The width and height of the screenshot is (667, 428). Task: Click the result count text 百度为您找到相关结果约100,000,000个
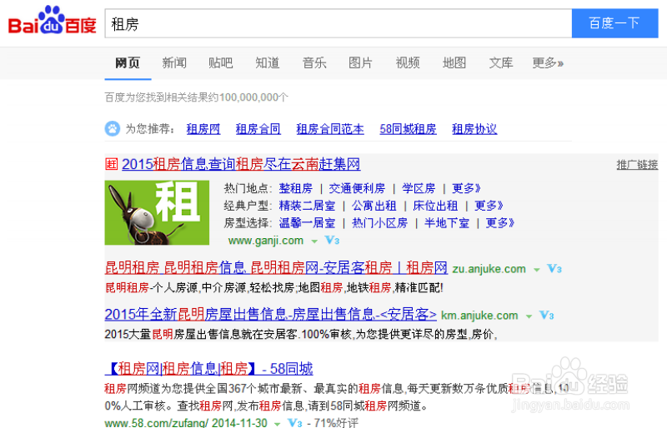pyautogui.click(x=197, y=97)
